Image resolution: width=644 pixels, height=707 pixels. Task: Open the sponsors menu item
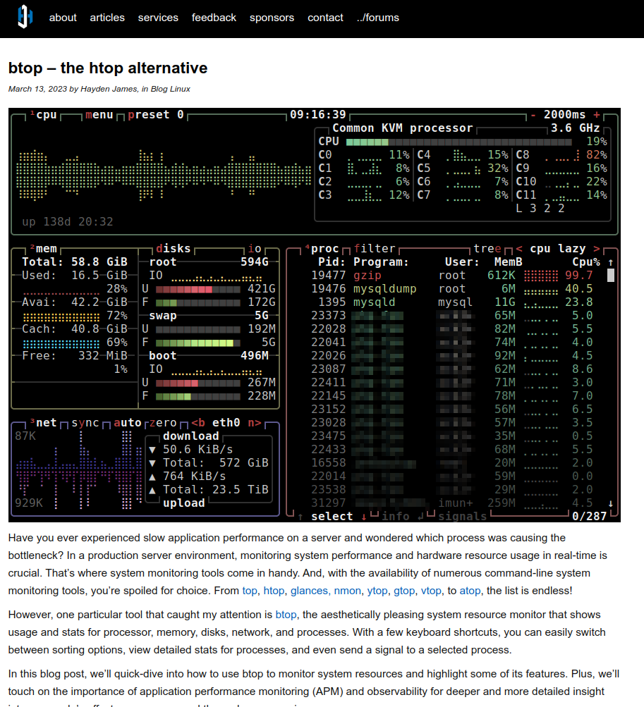272,18
